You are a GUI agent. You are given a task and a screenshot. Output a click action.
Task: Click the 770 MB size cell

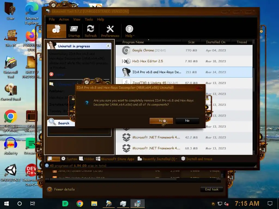[191, 50]
